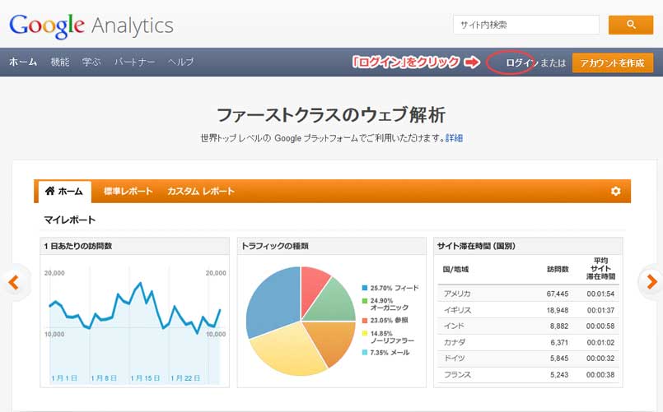Click the orange search magnifier button
Image resolution: width=663 pixels, height=412 pixels.
(x=630, y=25)
